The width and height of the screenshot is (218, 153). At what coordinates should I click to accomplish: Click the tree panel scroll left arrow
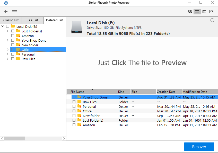2,138
